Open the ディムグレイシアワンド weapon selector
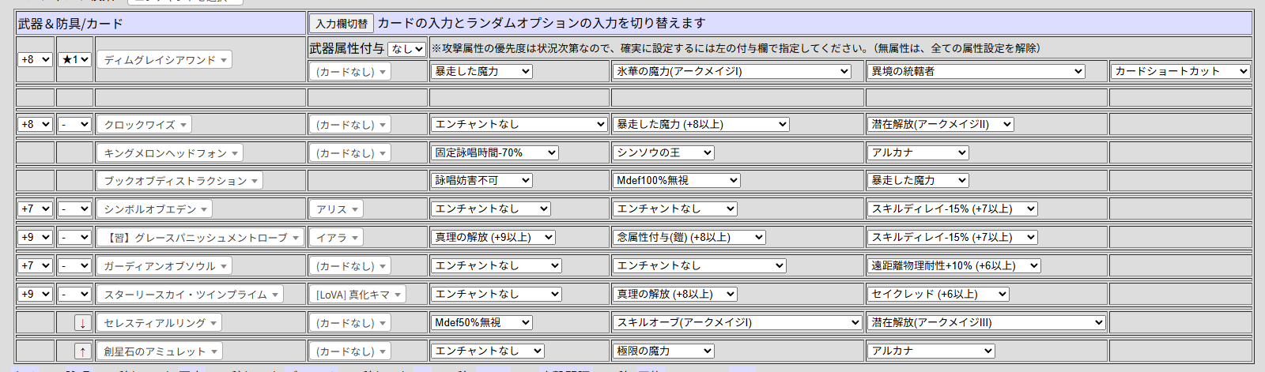The image size is (1265, 372). pos(164,60)
